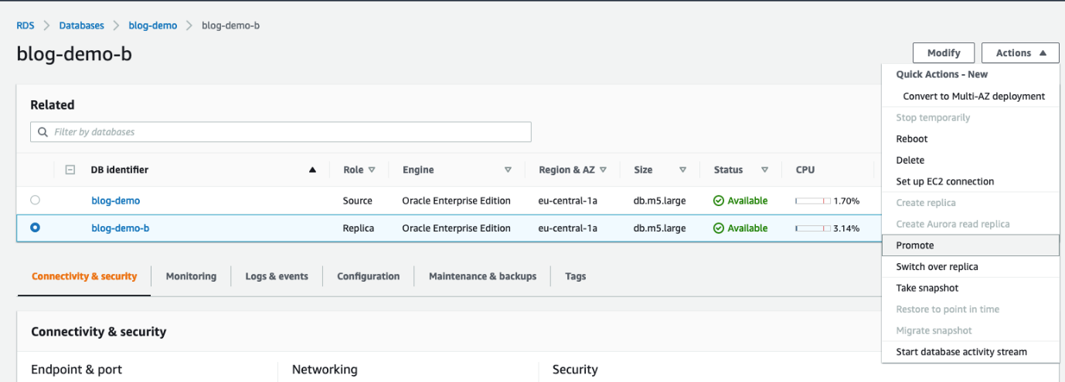Image resolution: width=1065 pixels, height=382 pixels.
Task: Click eu-central-1a in the blog-demo row
Action: coord(568,201)
